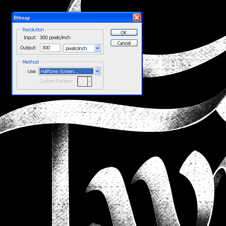Click the Output label
226x226 pixels.
pos(28,47)
